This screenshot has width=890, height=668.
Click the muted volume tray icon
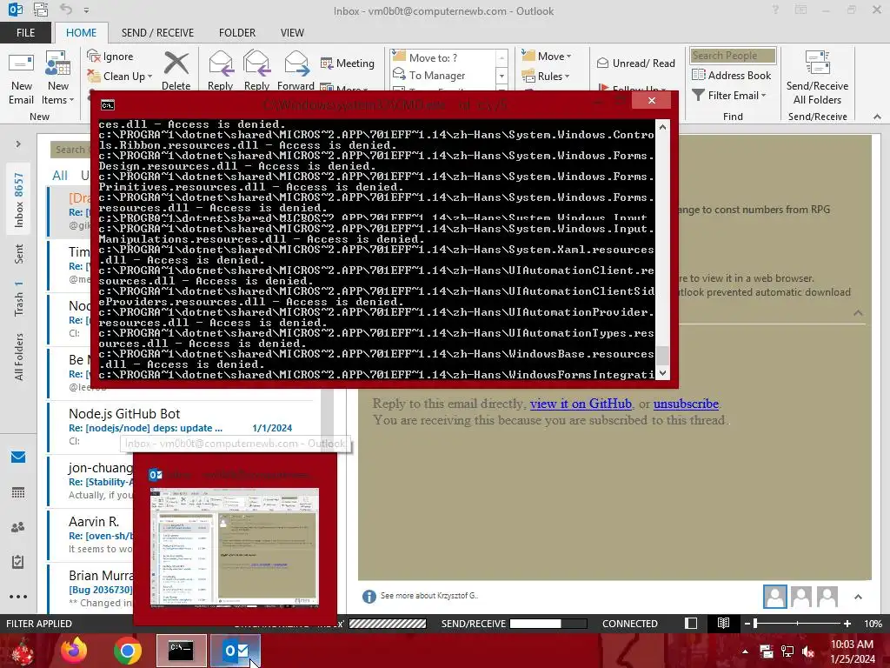[808, 651]
